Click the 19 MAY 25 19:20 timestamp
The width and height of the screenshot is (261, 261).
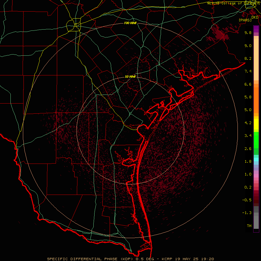(x=194, y=259)
